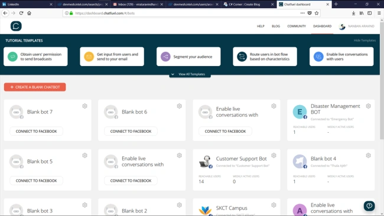Click TUTORIAL TEMPLATES heading

coord(24,40)
